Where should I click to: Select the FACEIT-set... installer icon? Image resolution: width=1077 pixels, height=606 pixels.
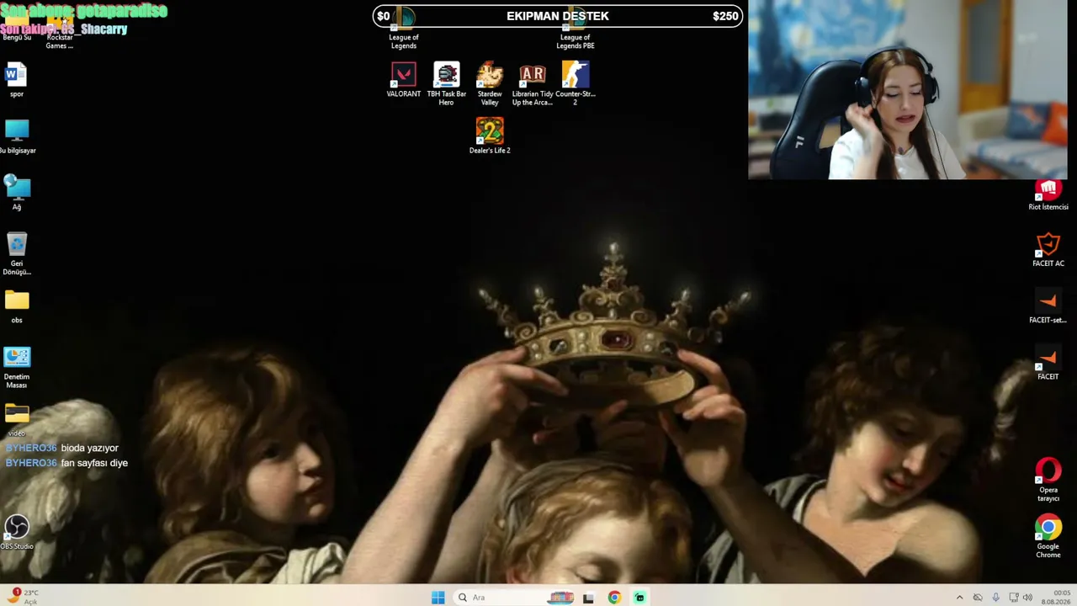[1048, 306]
